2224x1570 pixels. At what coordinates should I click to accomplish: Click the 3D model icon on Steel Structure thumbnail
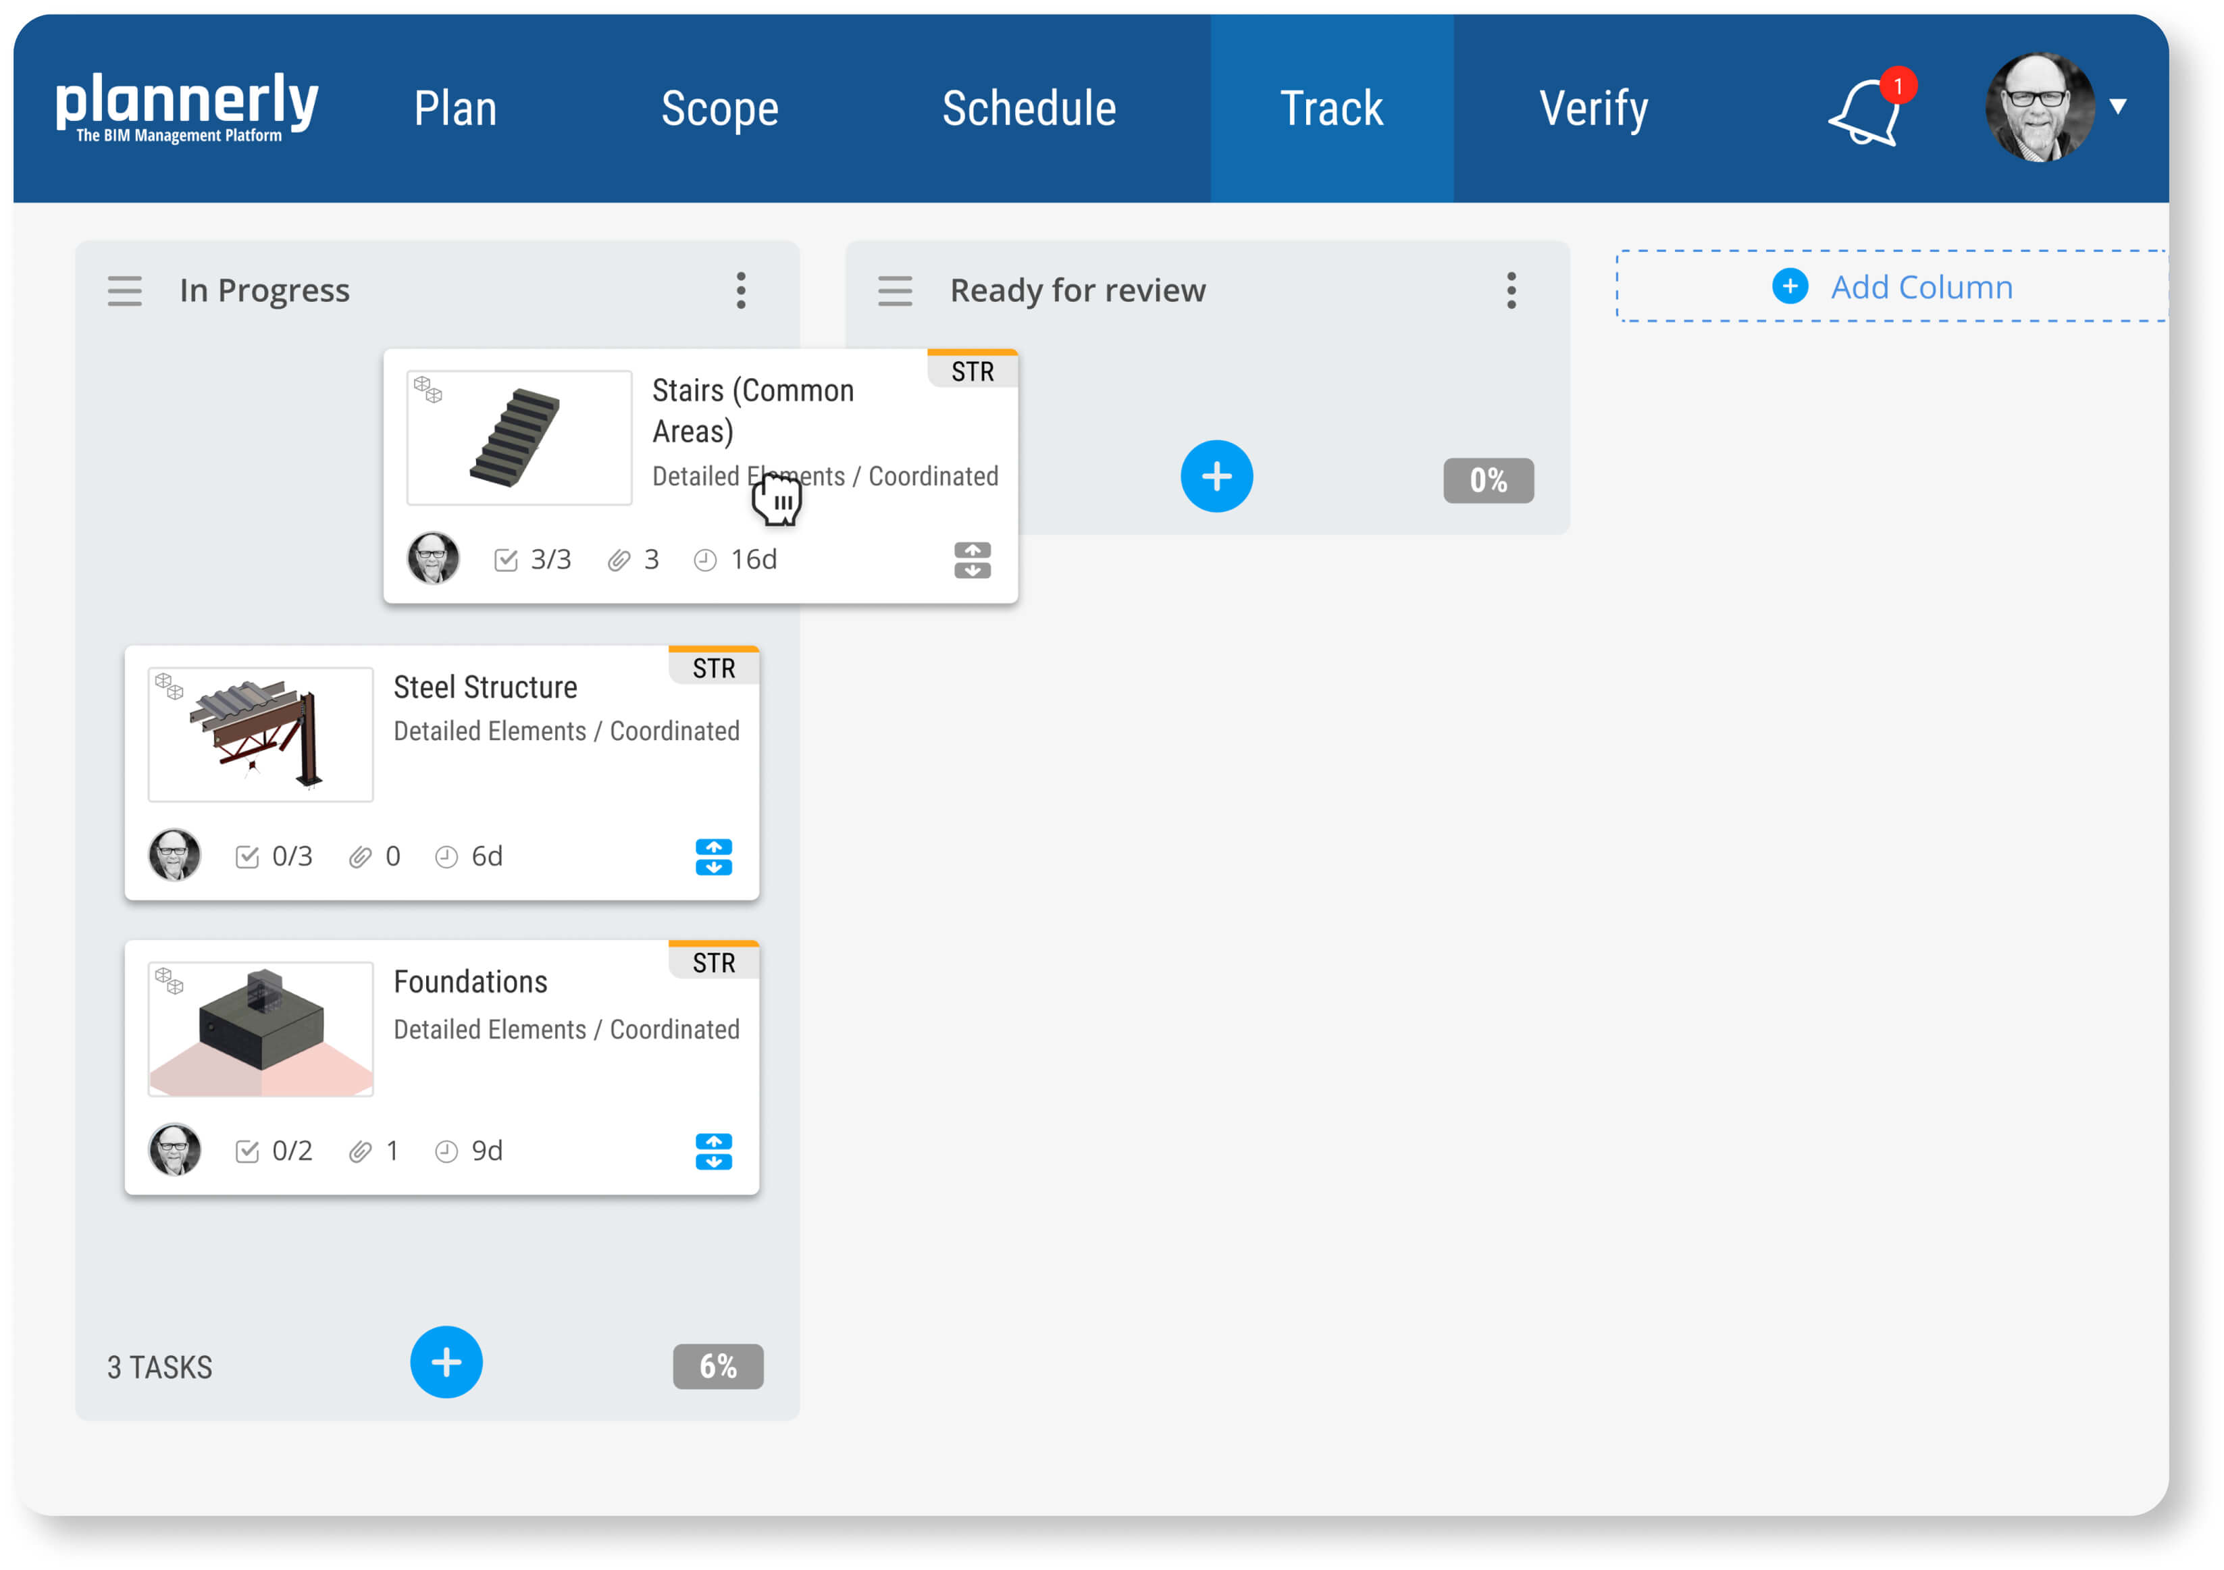169,685
